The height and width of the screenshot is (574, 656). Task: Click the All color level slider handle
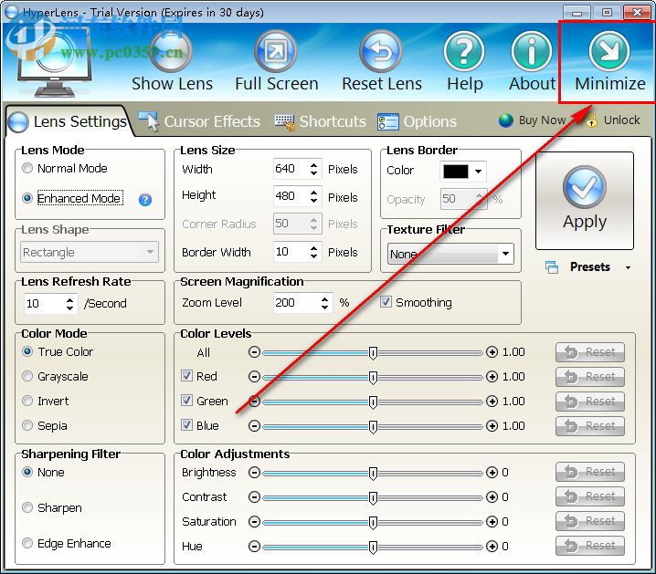[x=373, y=352]
